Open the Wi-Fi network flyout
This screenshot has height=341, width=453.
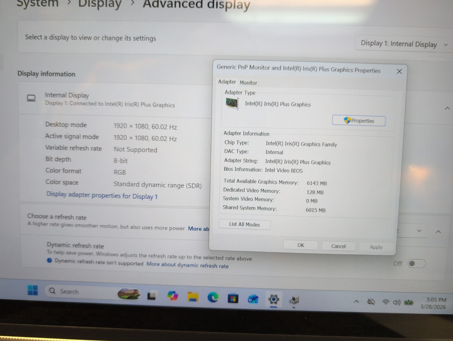385,302
